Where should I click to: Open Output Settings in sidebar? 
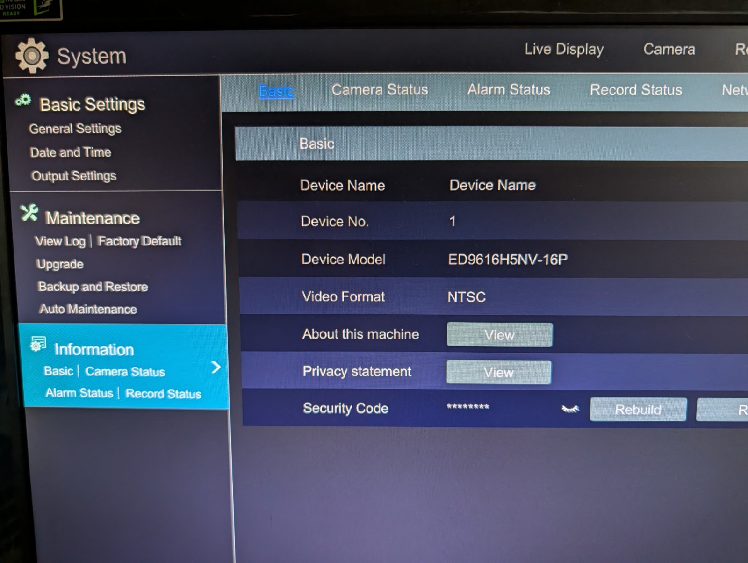coord(74,176)
